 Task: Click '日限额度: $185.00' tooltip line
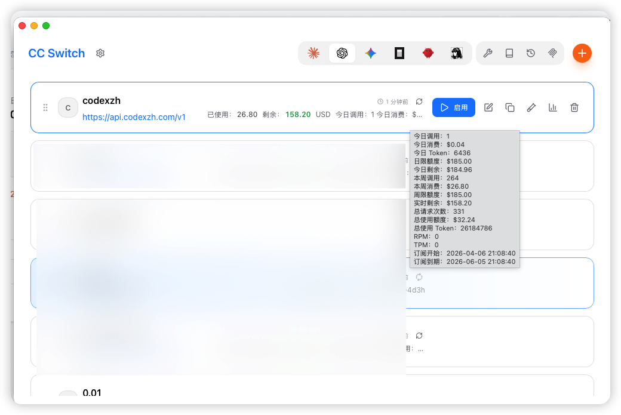click(443, 161)
